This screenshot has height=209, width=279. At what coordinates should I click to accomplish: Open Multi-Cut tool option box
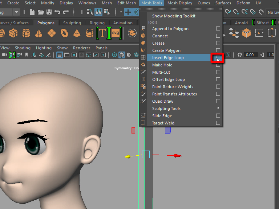(x=218, y=72)
